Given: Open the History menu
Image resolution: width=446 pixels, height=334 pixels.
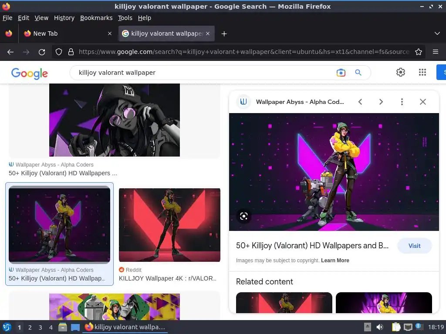Looking at the screenshot, I should [64, 18].
